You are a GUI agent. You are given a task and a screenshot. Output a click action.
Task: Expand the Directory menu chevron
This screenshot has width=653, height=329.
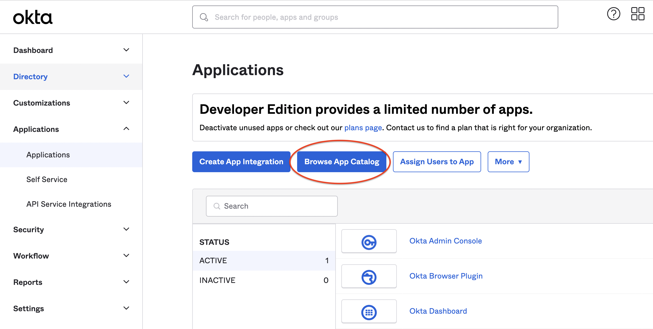coord(126,76)
